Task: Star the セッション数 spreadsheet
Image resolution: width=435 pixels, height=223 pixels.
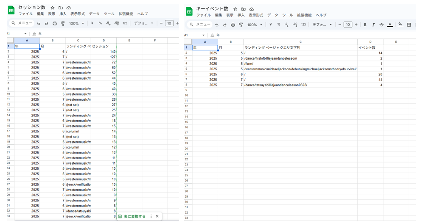Action: coord(53,8)
